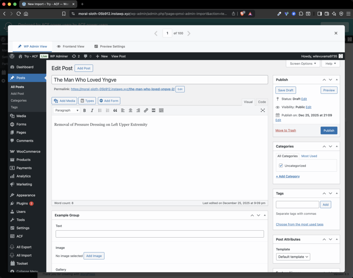The height and width of the screenshot is (278, 353).
Task: Toggle the editor toolbar kitchen sink
Action: click(161, 110)
